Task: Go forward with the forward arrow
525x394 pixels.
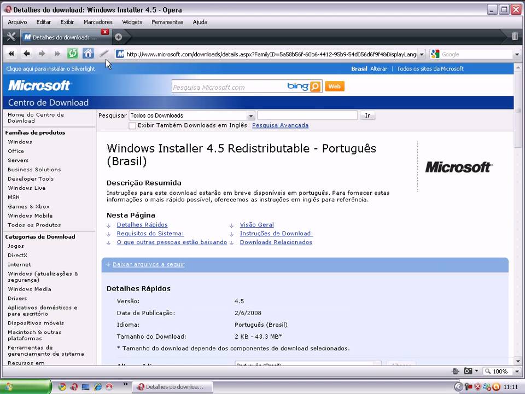Action: click(x=42, y=54)
